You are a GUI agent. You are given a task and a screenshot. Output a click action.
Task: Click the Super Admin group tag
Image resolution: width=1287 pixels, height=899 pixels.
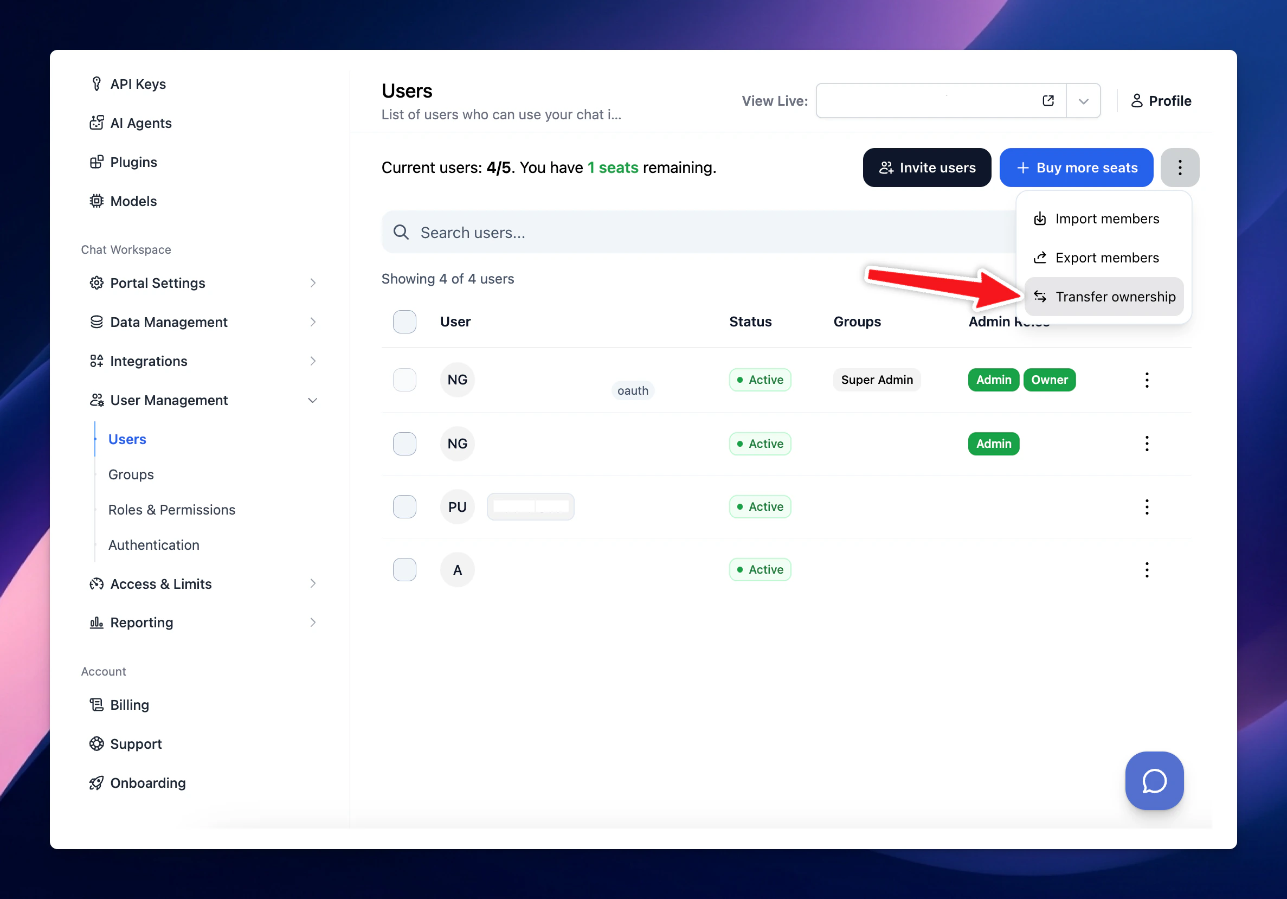coord(877,380)
